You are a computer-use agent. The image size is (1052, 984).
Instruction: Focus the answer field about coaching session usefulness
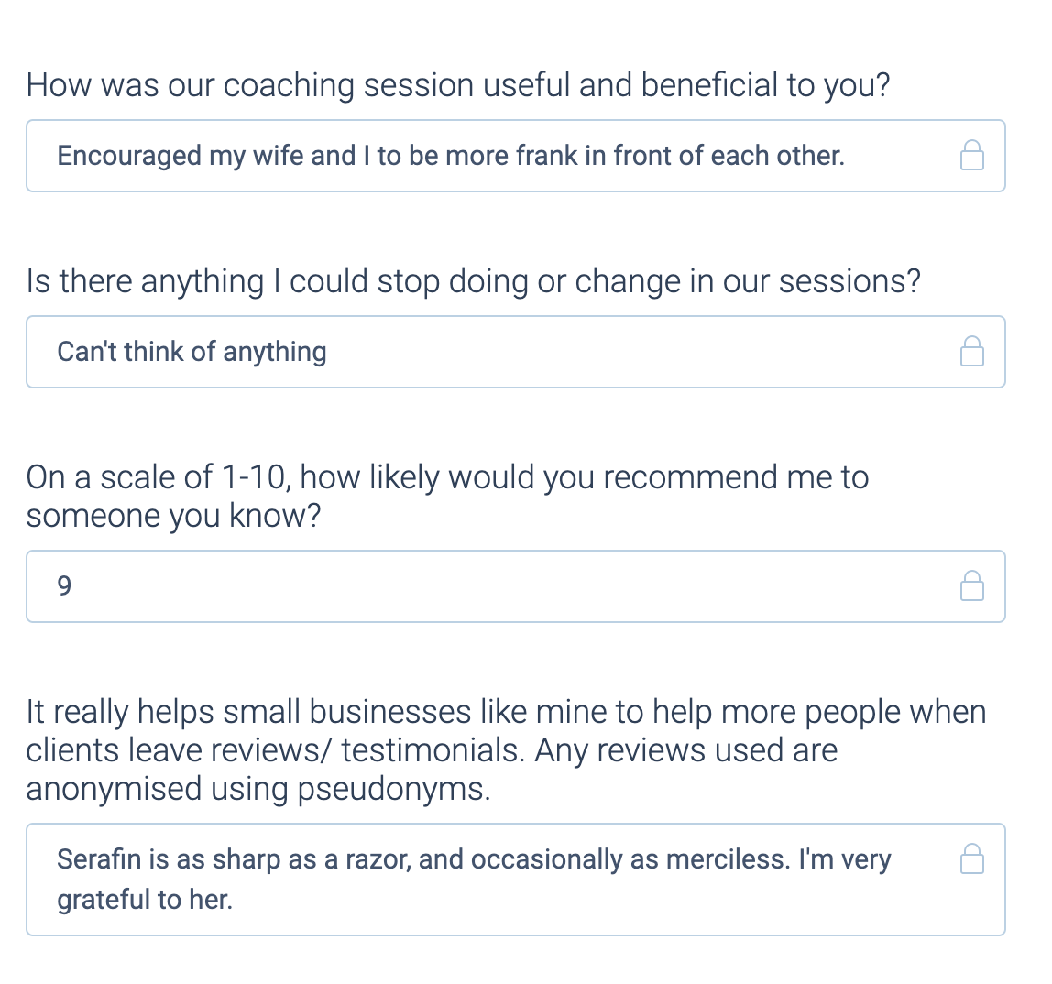[x=515, y=156]
